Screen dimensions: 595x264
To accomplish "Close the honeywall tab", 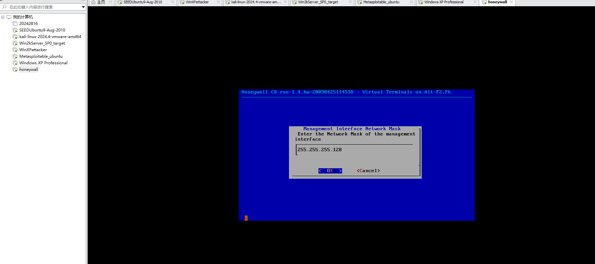I will click(511, 2).
